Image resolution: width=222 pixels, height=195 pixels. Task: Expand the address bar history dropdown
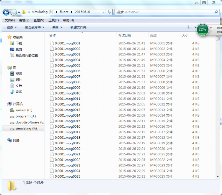pos(103,12)
